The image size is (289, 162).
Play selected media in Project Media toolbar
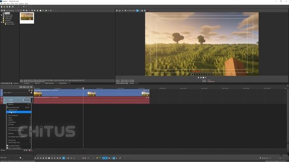pos(37,11)
